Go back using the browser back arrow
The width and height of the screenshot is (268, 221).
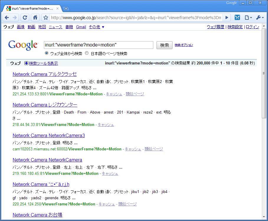point(7,18)
